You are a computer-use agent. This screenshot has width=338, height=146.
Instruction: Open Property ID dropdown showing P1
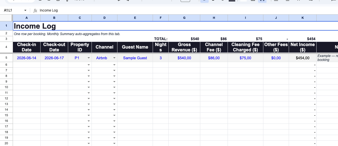pyautogui.click(x=89, y=58)
